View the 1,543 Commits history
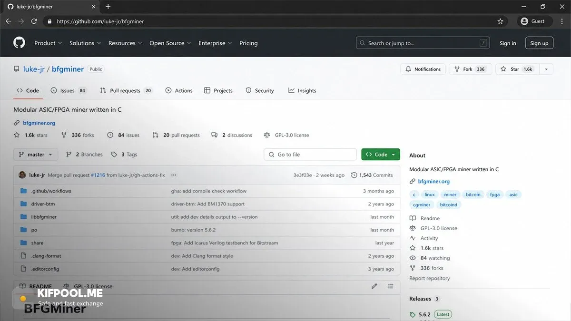571x321 pixels. pyautogui.click(x=372, y=175)
